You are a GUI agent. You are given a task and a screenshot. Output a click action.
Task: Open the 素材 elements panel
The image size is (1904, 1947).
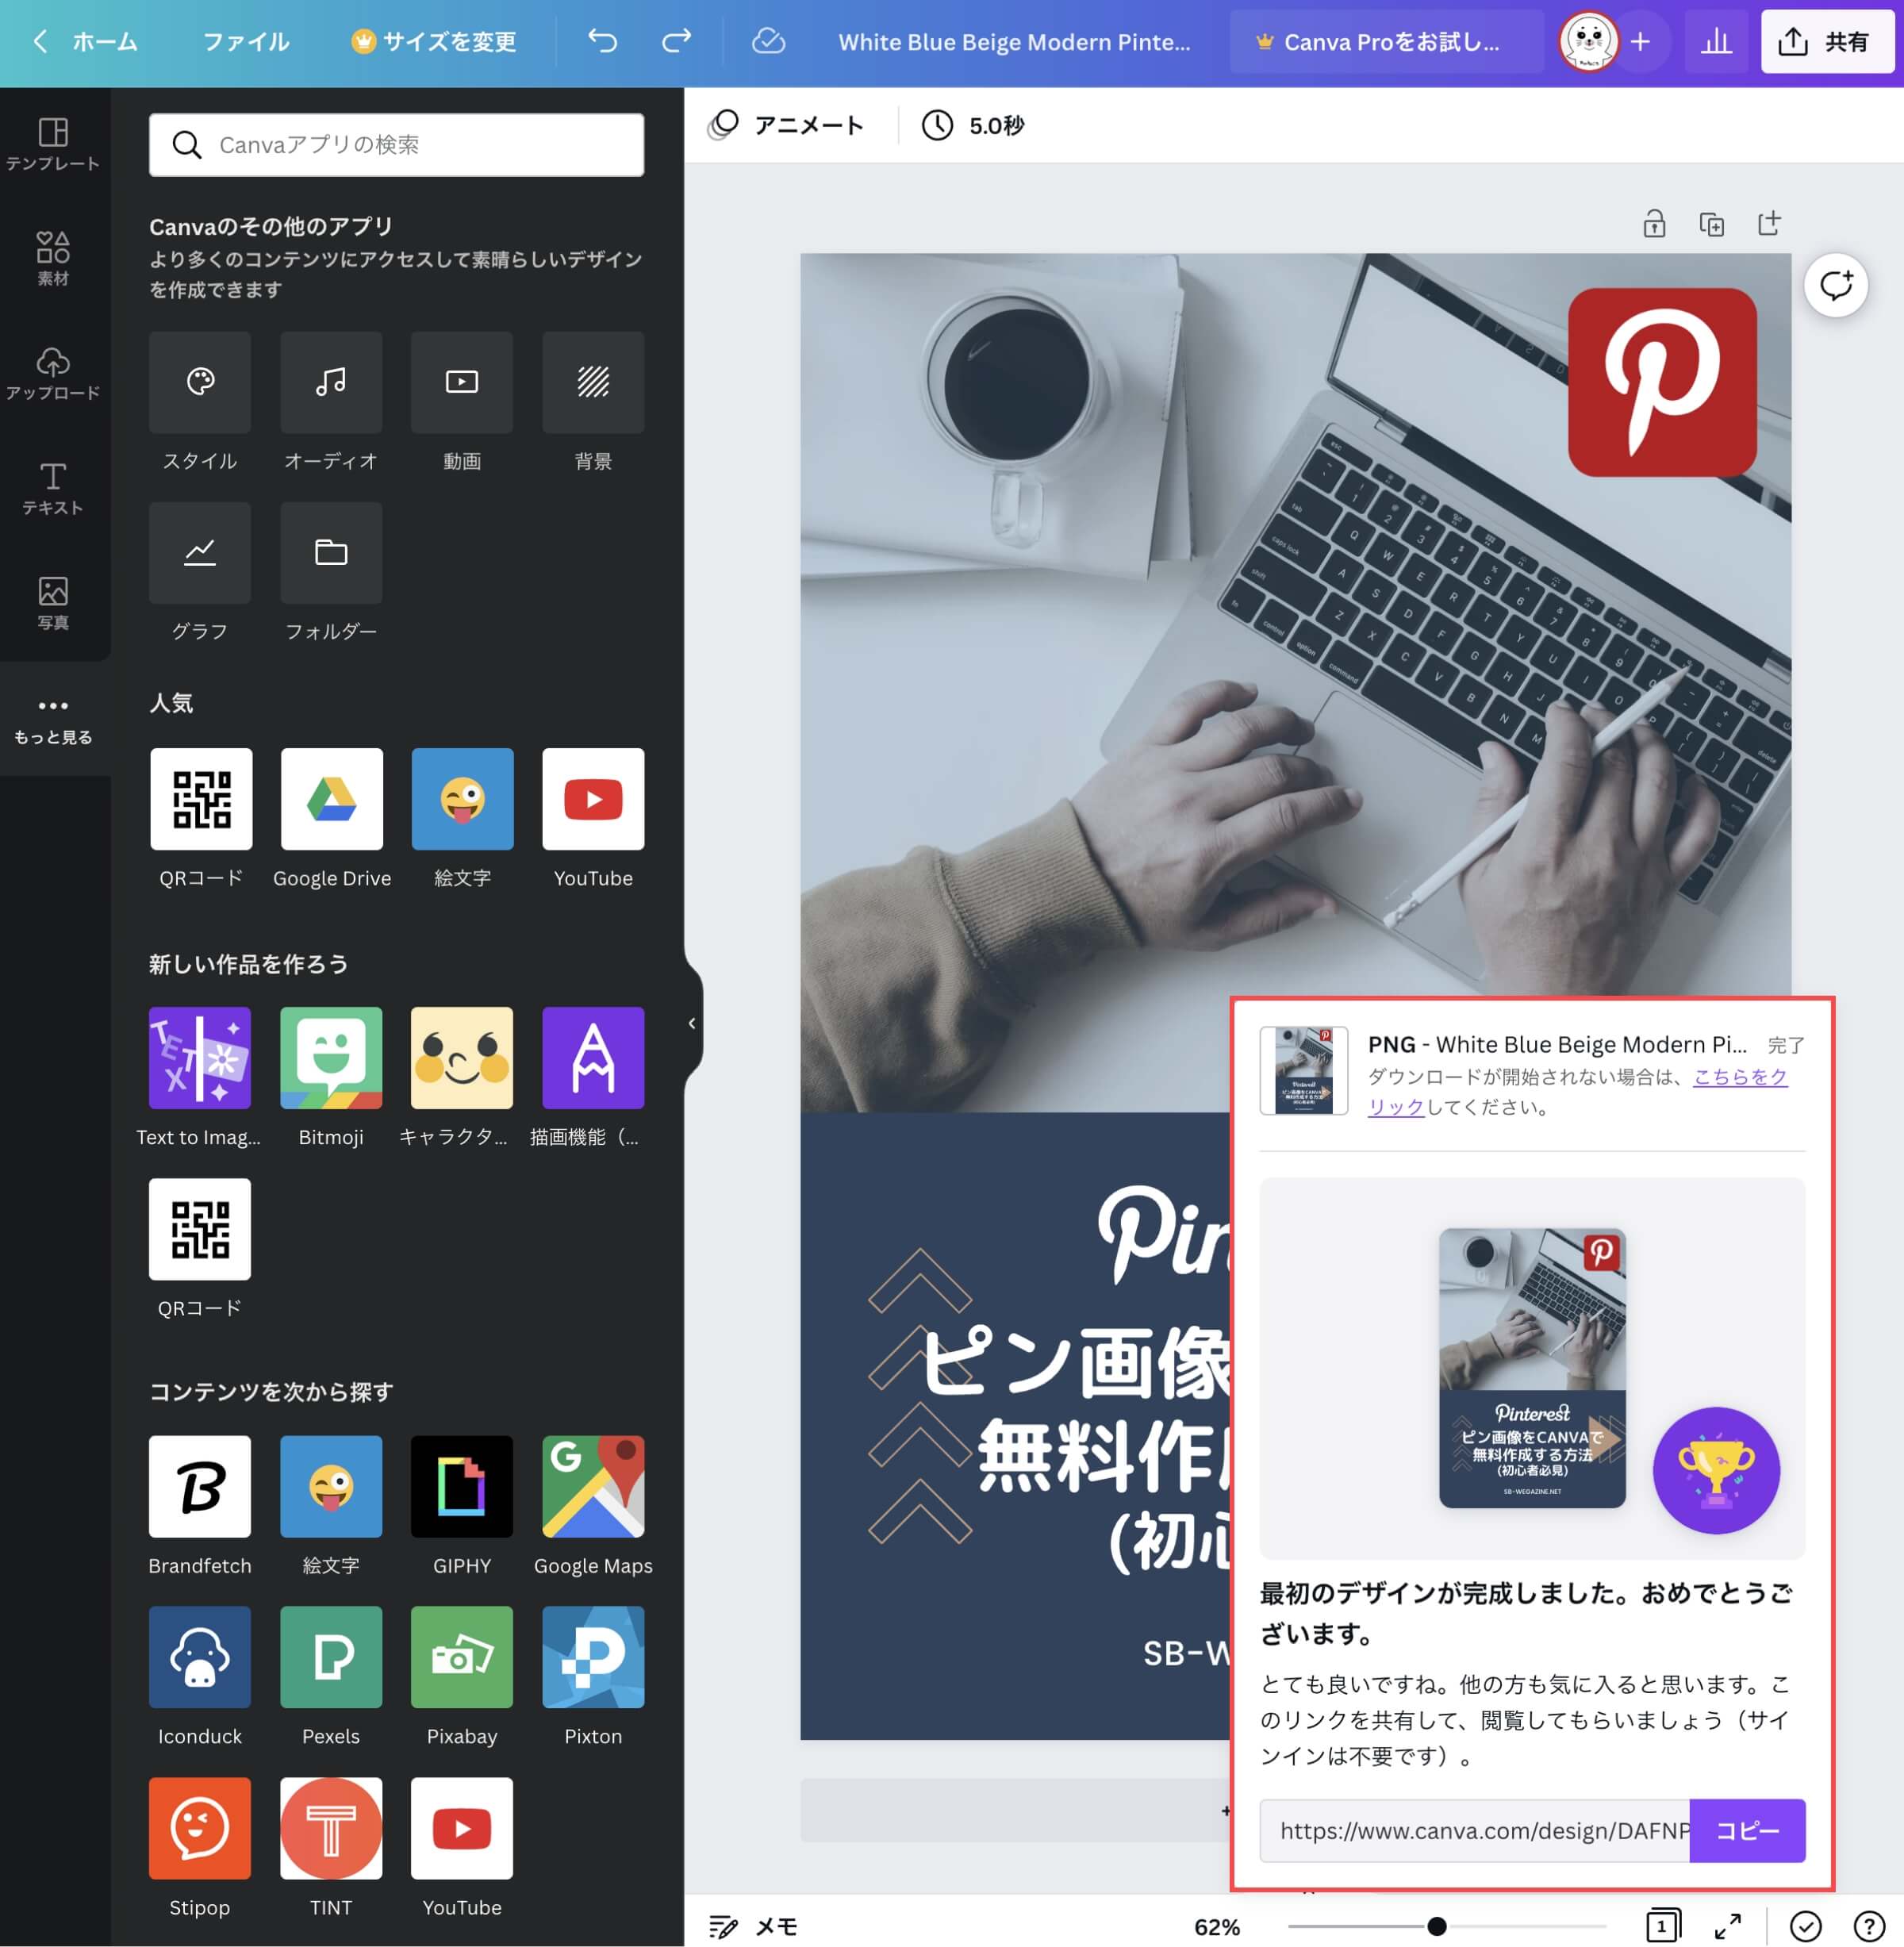pyautogui.click(x=53, y=258)
